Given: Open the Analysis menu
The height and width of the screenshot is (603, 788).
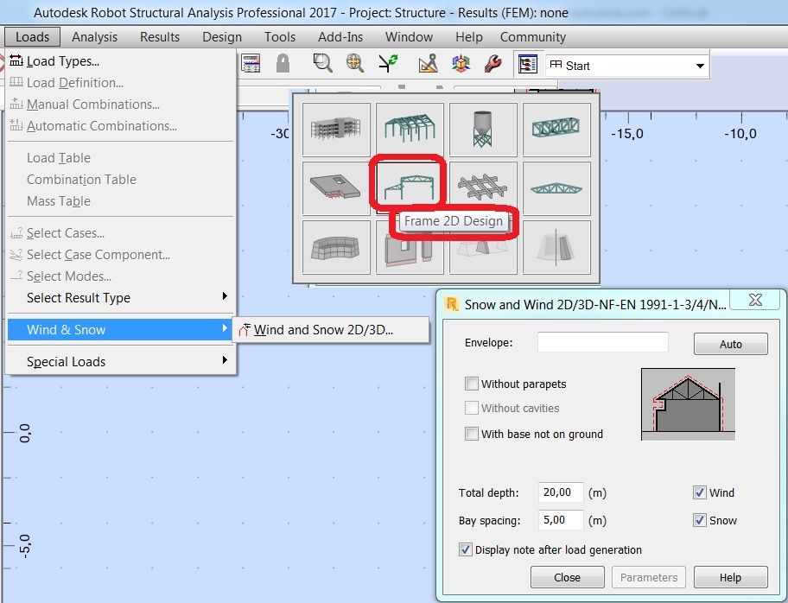Looking at the screenshot, I should coord(94,36).
